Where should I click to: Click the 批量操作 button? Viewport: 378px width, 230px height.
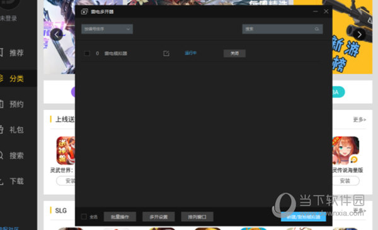tap(120, 217)
